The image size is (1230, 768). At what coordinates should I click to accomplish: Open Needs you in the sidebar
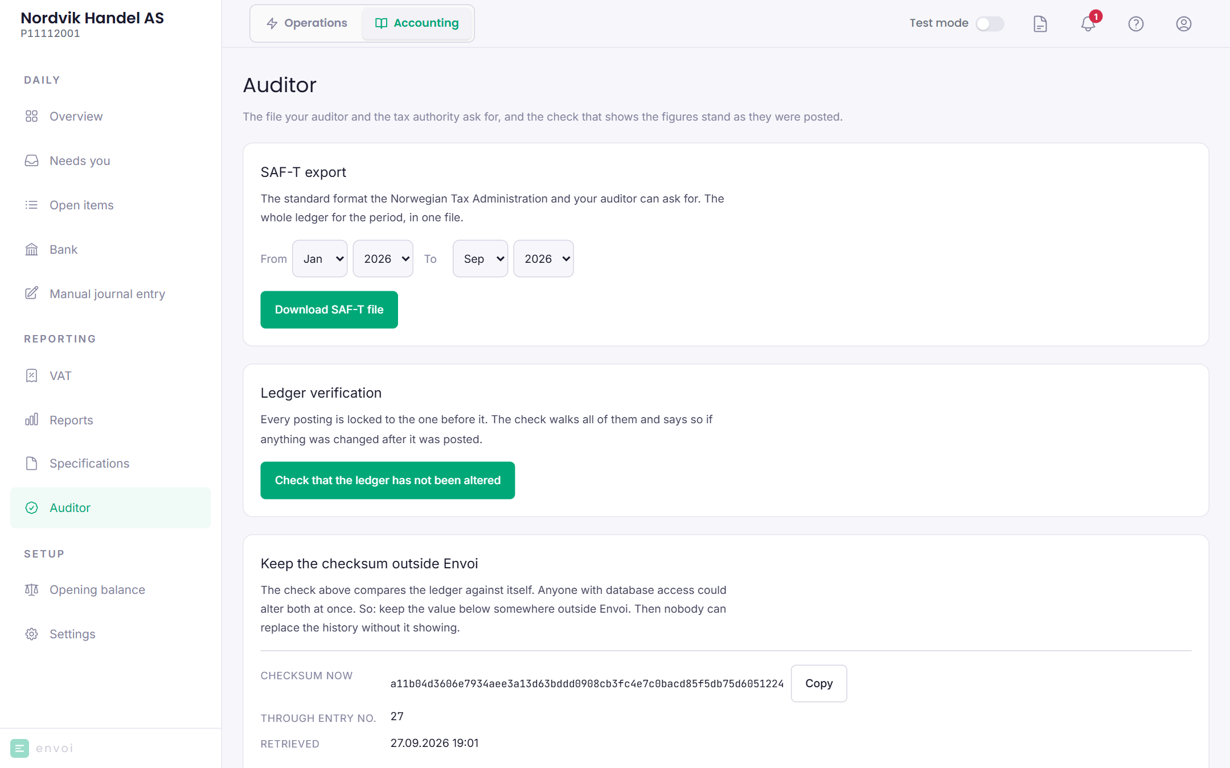[x=110, y=160]
